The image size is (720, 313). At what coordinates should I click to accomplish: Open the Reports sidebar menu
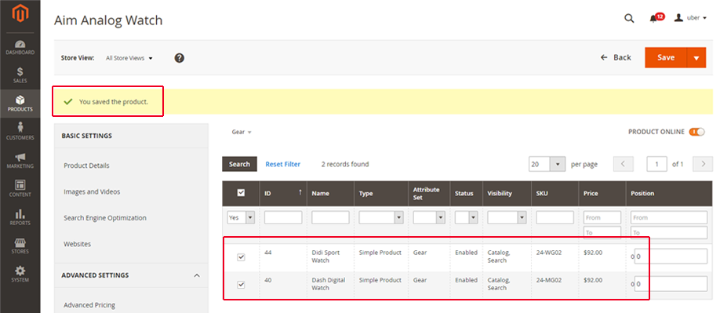20,217
